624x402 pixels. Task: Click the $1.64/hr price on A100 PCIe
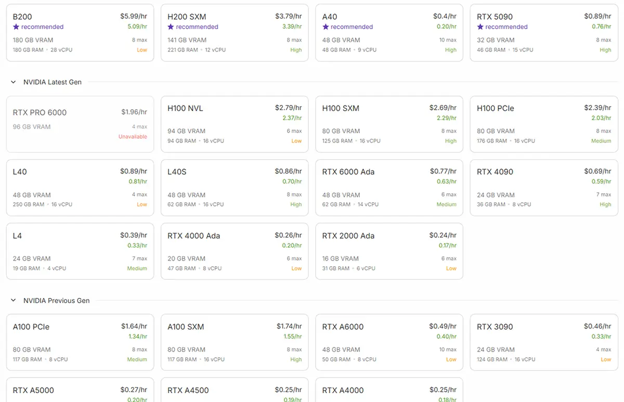click(x=134, y=326)
